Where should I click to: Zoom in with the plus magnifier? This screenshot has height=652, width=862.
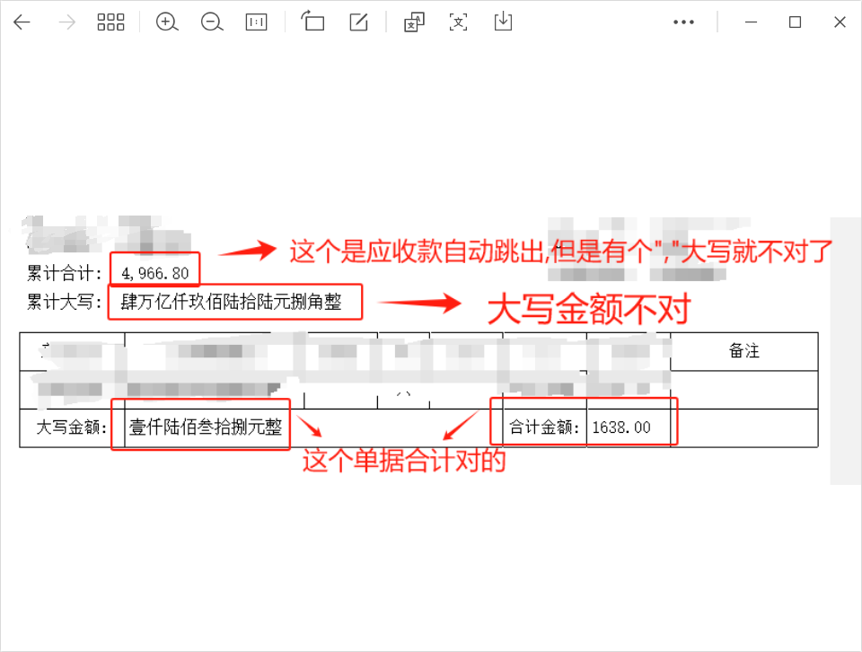point(167,22)
